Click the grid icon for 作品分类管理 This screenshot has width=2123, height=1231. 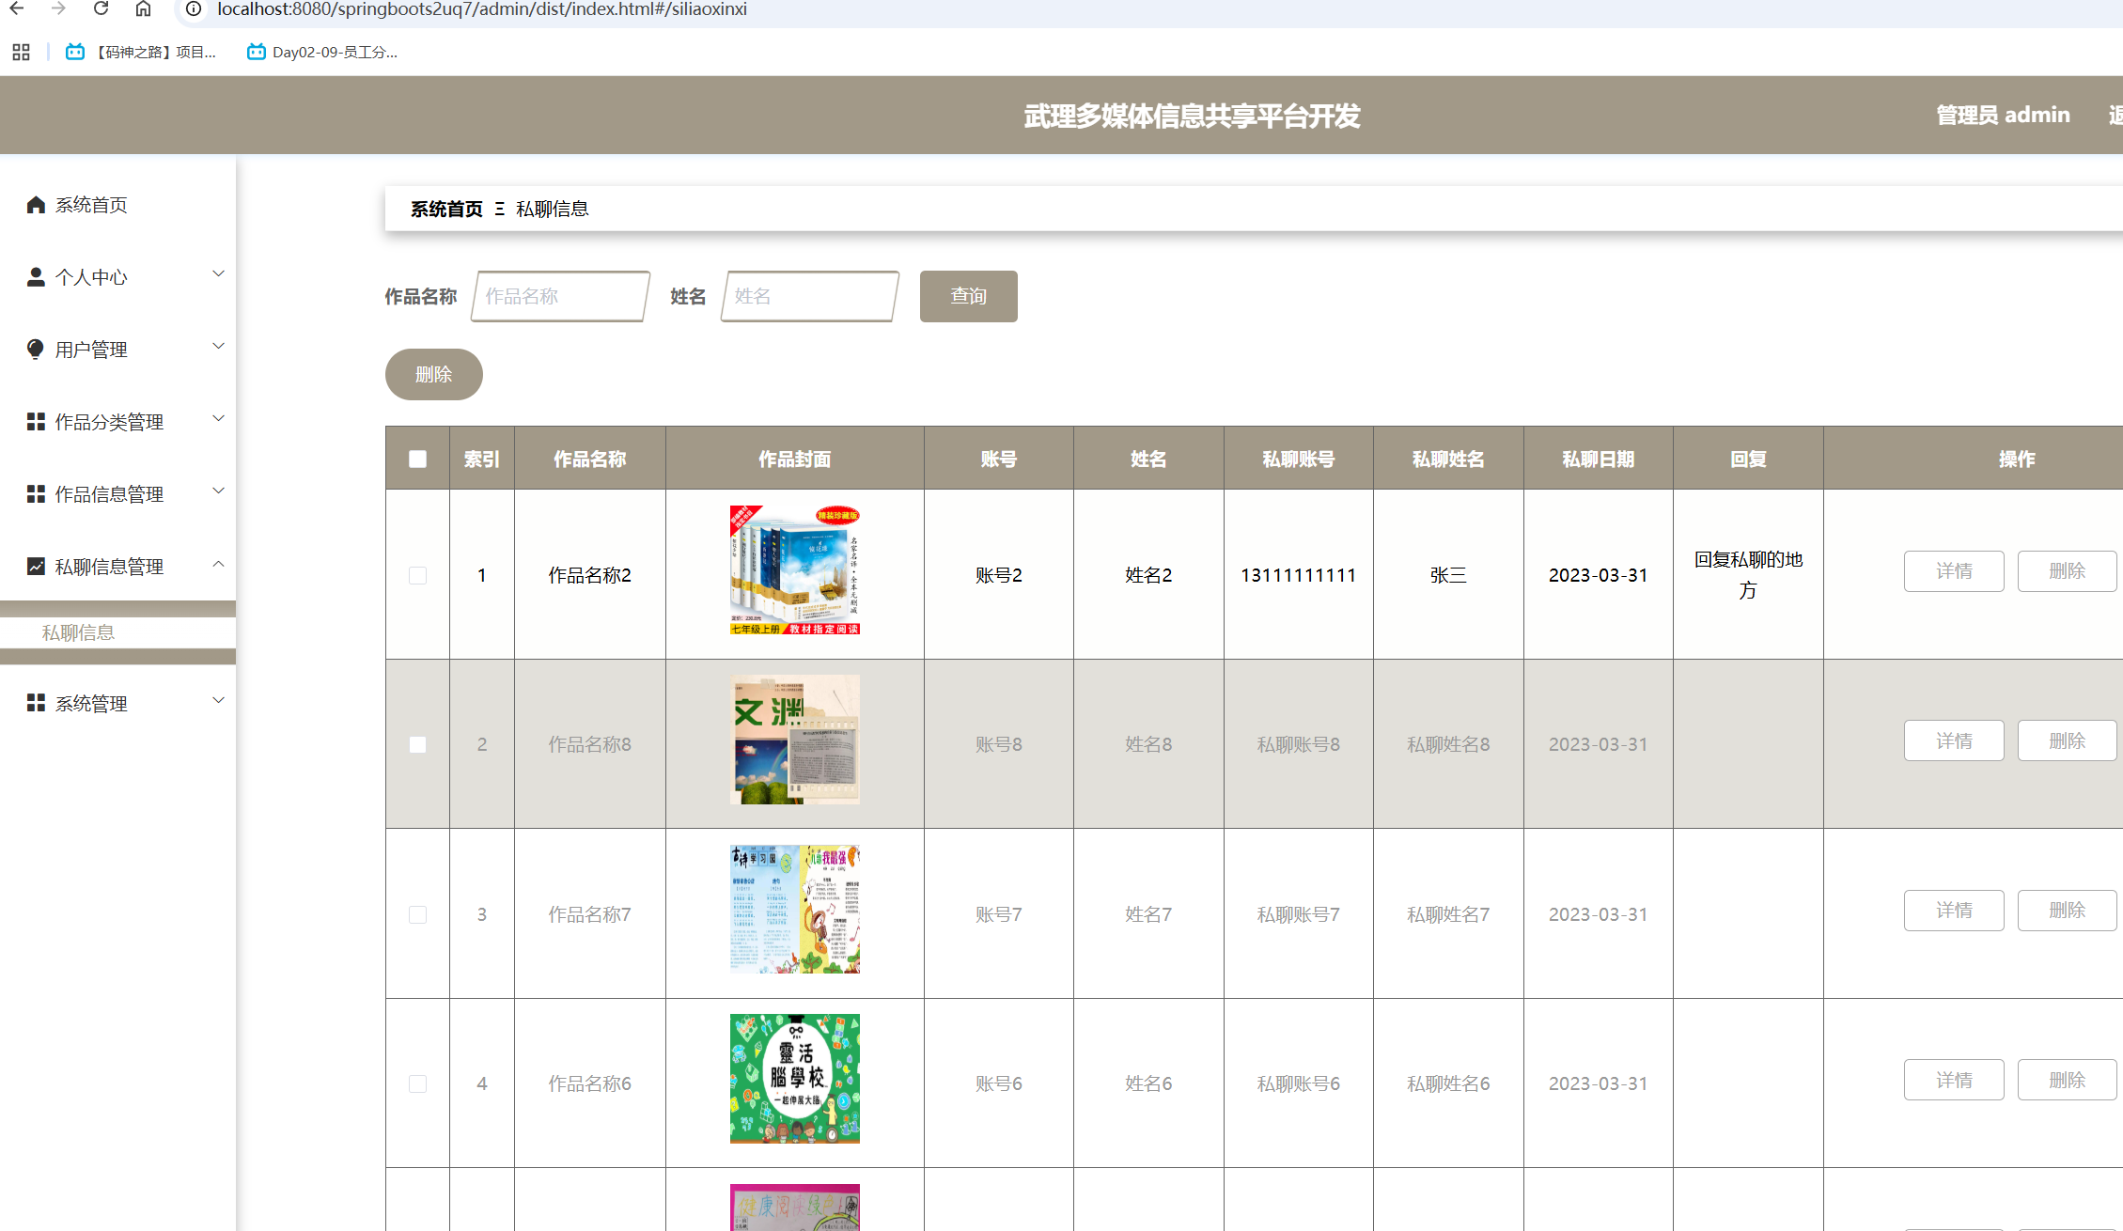(36, 422)
